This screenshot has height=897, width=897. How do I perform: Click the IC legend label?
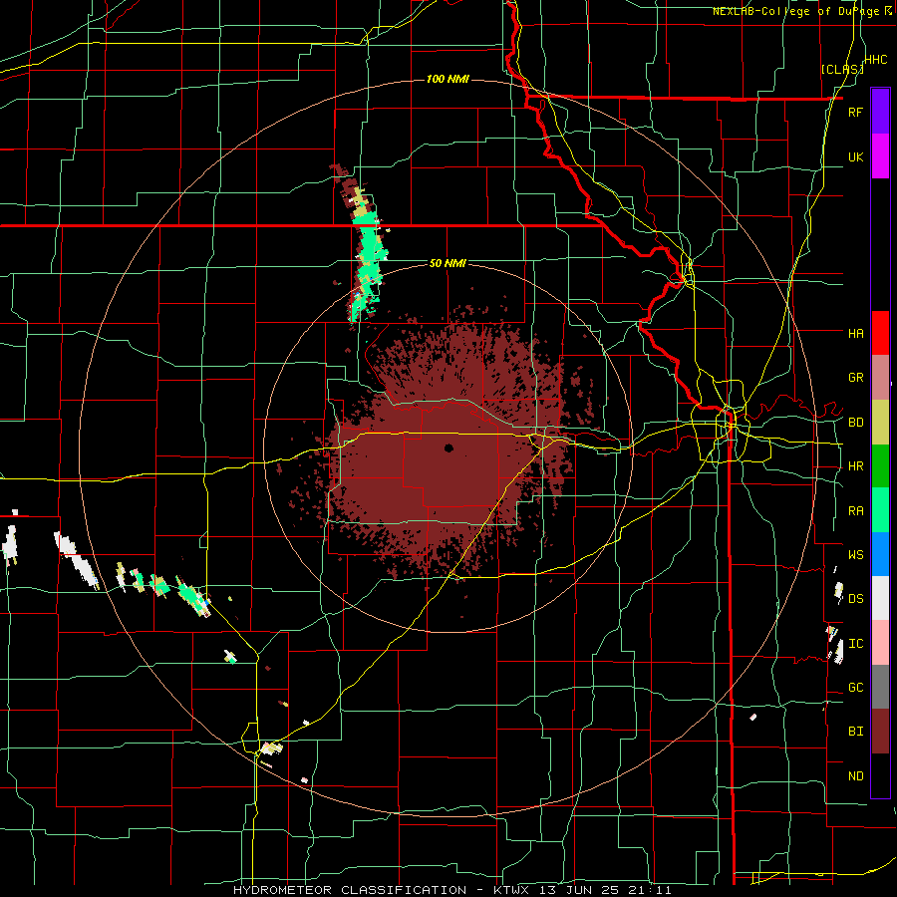[x=855, y=644]
